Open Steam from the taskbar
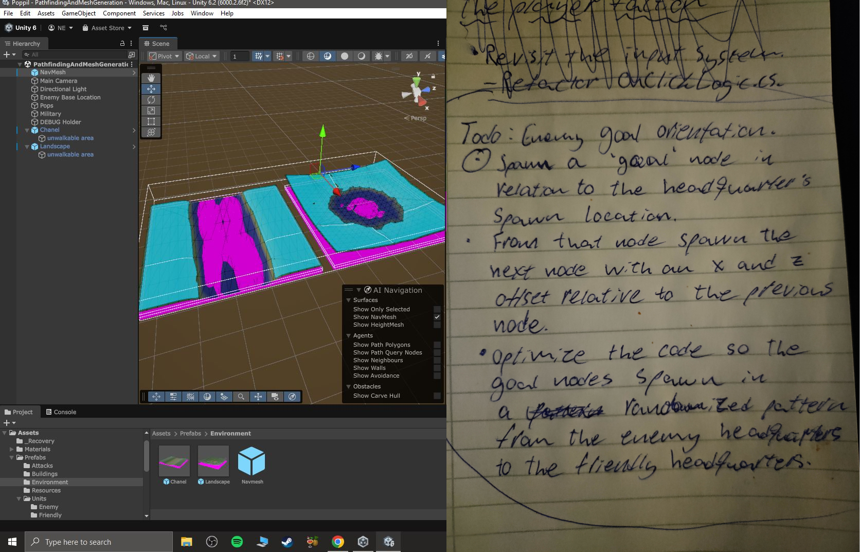The width and height of the screenshot is (860, 552). [287, 542]
